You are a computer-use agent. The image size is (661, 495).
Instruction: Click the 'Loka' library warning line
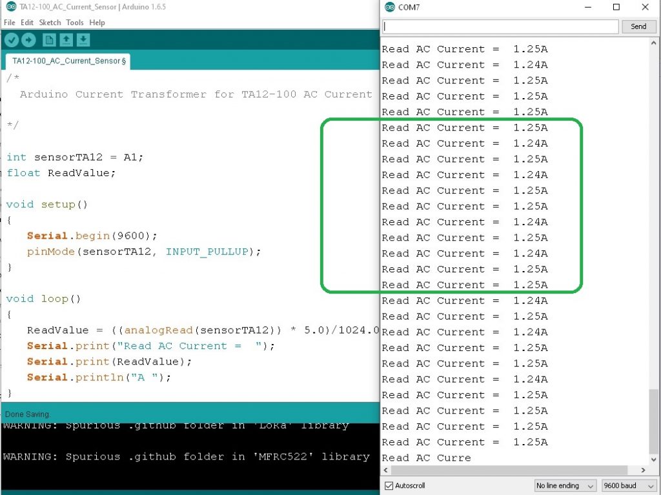[x=176, y=425]
